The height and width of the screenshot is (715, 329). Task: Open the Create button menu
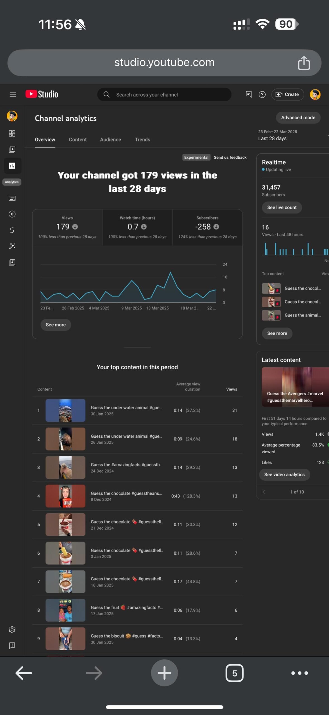pyautogui.click(x=287, y=94)
